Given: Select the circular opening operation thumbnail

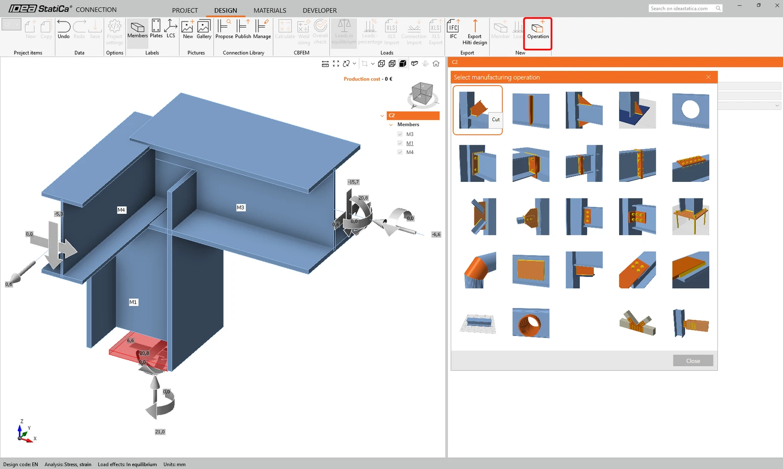Looking at the screenshot, I should point(691,110).
